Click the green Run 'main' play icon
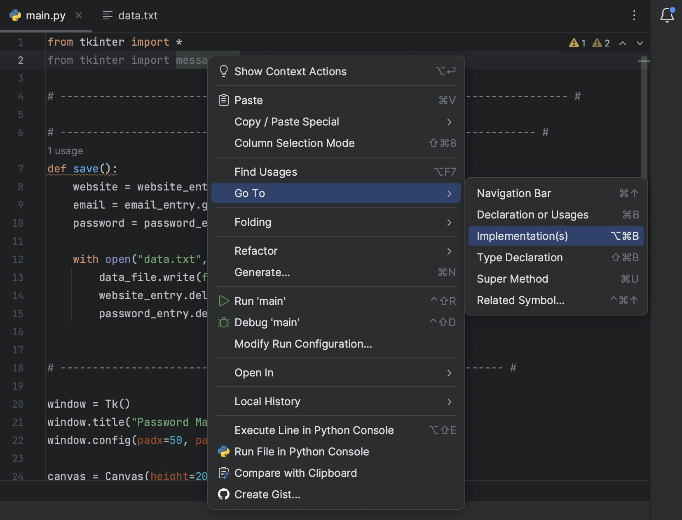Image resolution: width=682 pixels, height=520 pixels. click(224, 301)
